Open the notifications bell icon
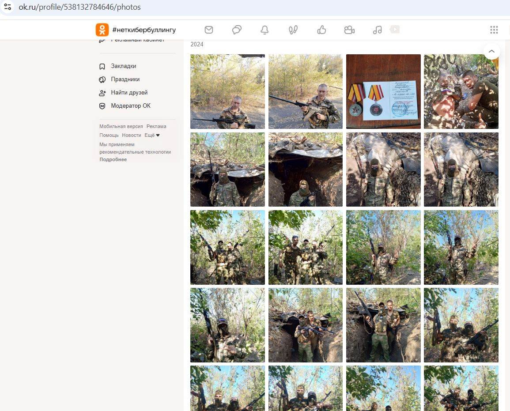 coord(265,30)
